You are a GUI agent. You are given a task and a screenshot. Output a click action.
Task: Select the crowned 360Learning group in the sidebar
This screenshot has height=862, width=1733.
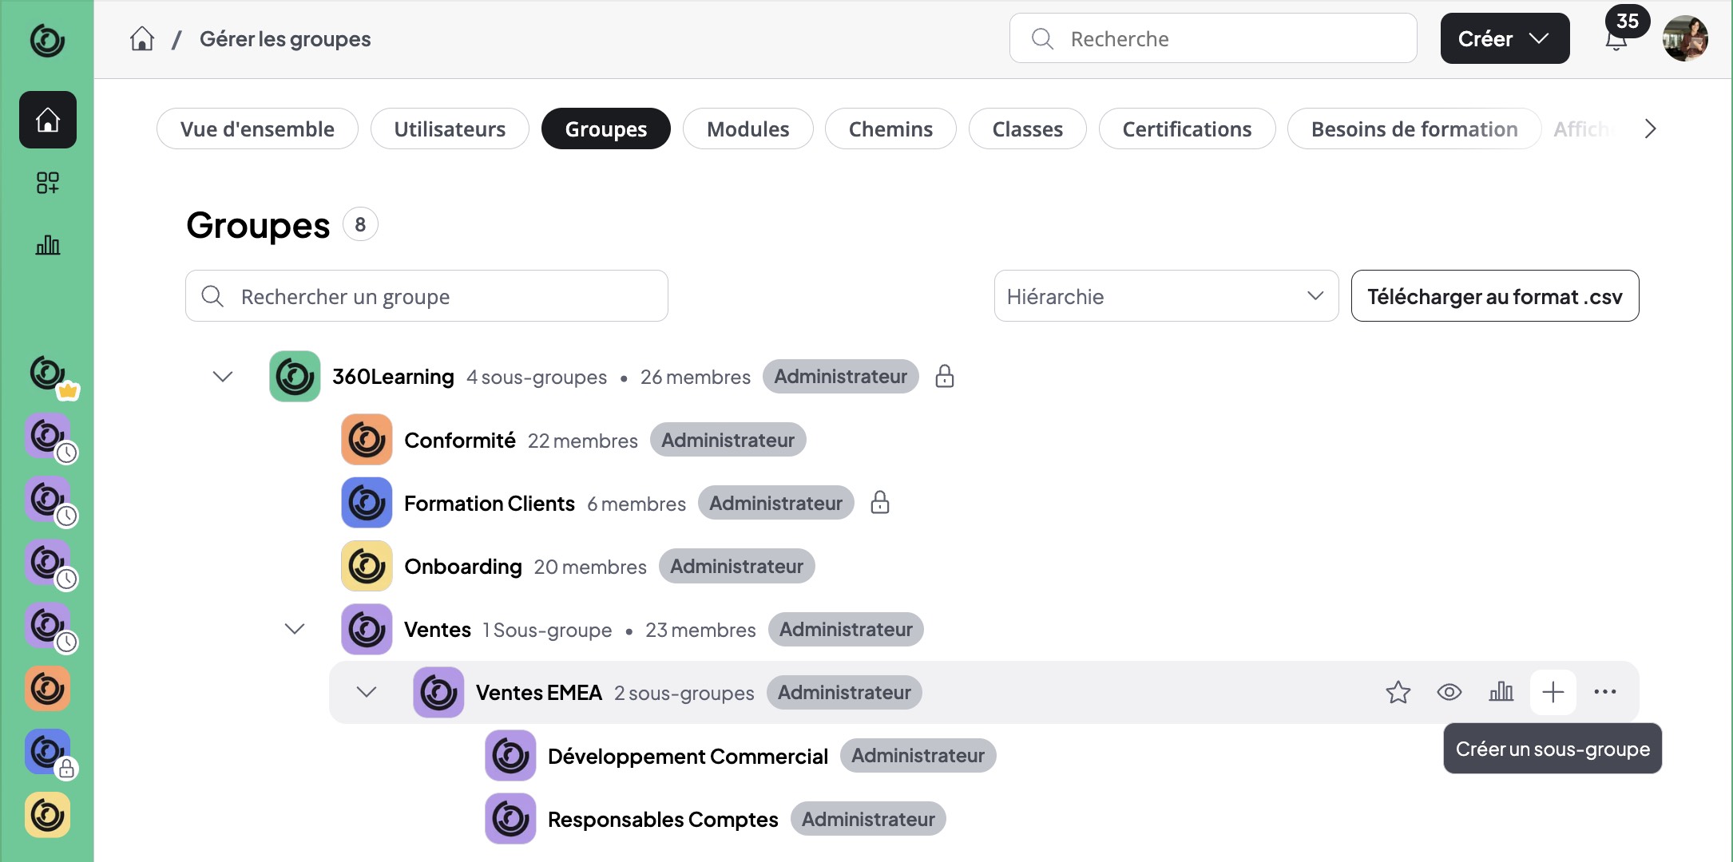pyautogui.click(x=50, y=374)
